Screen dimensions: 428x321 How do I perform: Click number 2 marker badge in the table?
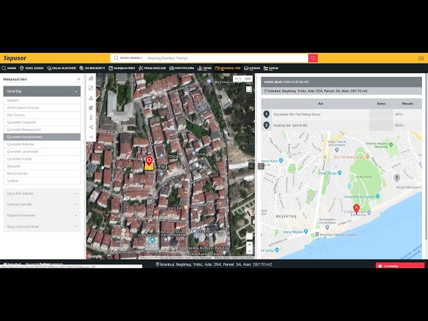pos(266,126)
